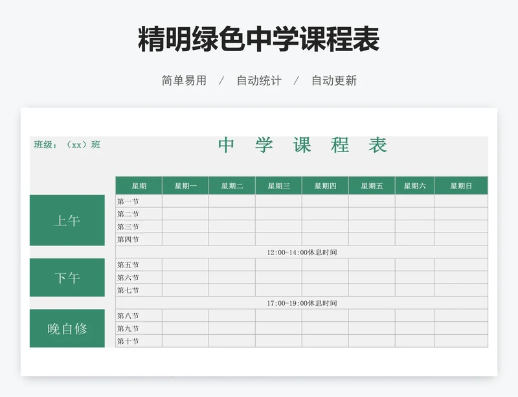Select the 星期五 column header

click(x=372, y=186)
